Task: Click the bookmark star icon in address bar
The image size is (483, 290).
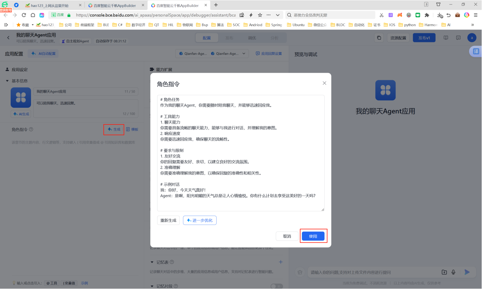Action: coord(261,15)
